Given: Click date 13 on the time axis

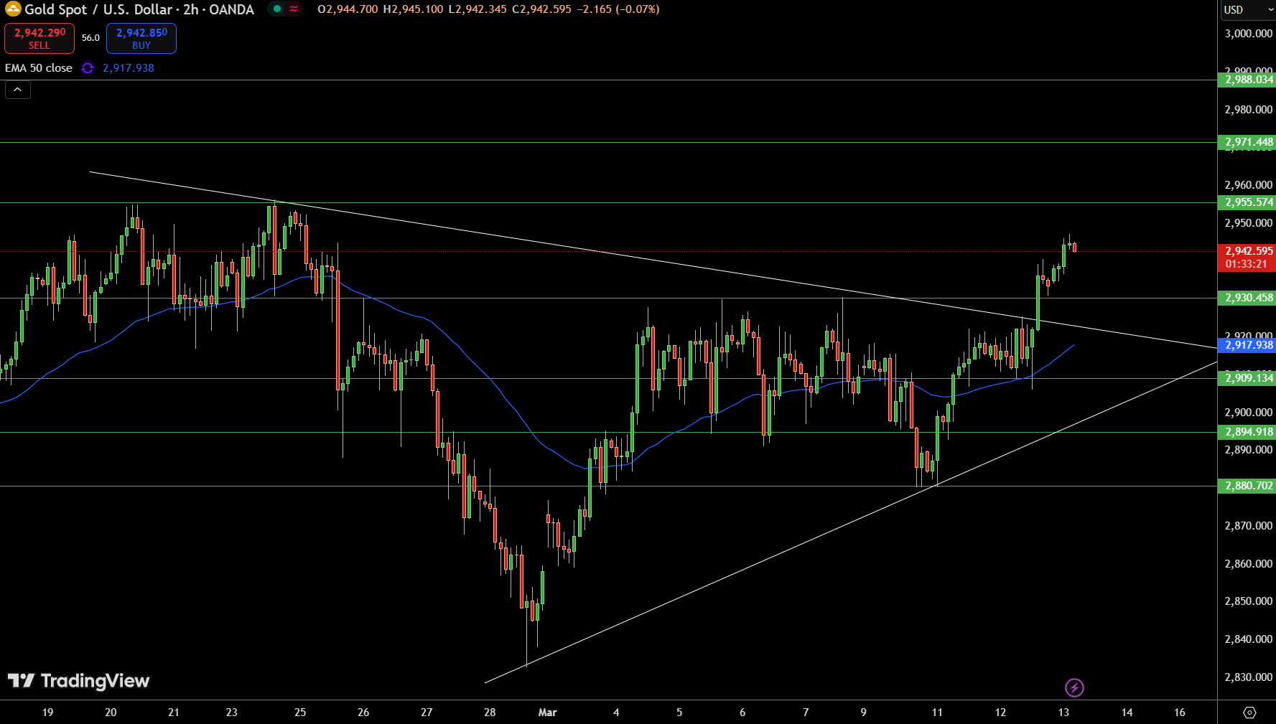Looking at the screenshot, I should 1063,713.
